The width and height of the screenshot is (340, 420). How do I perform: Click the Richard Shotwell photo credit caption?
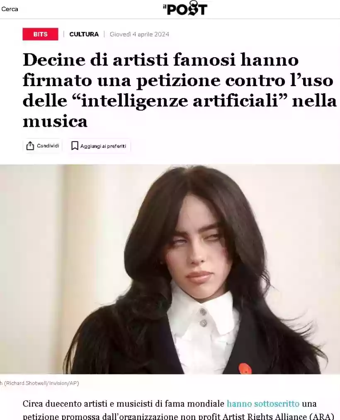click(40, 383)
